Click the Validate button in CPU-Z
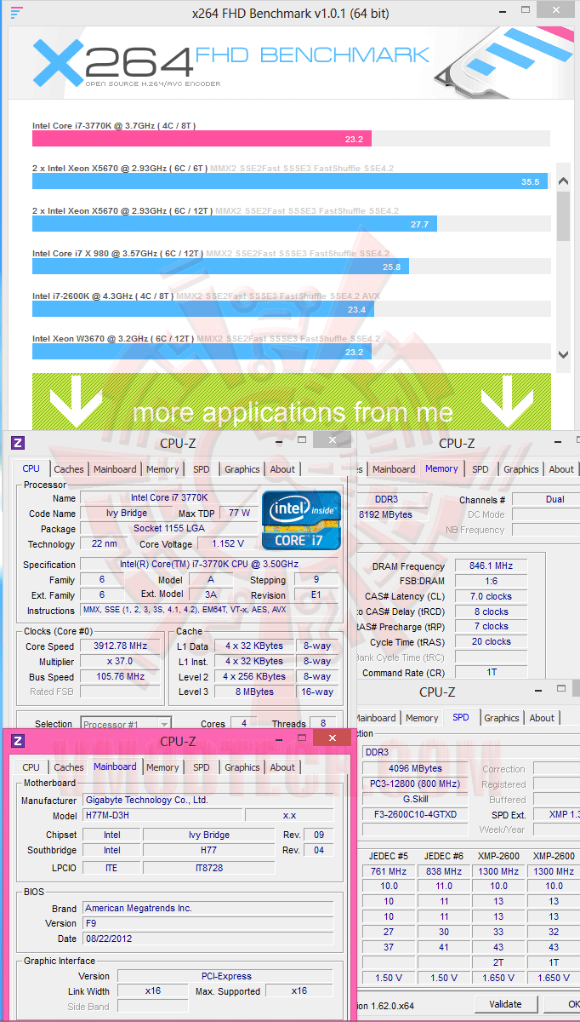 coord(505,1003)
